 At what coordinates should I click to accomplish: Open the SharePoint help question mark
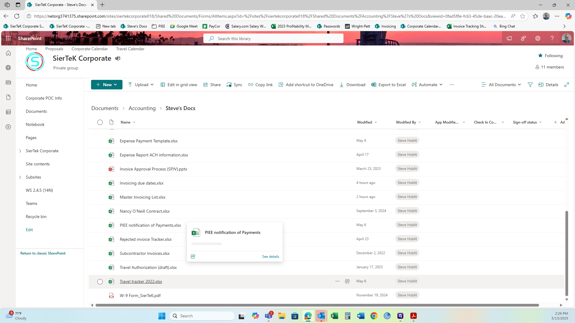coord(552,38)
